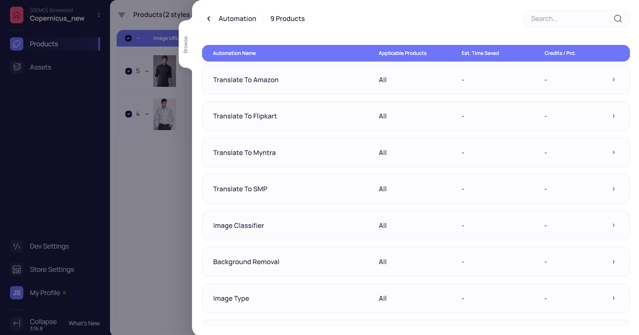
Task: Click product 4 thumbnail image
Action: 164,114
